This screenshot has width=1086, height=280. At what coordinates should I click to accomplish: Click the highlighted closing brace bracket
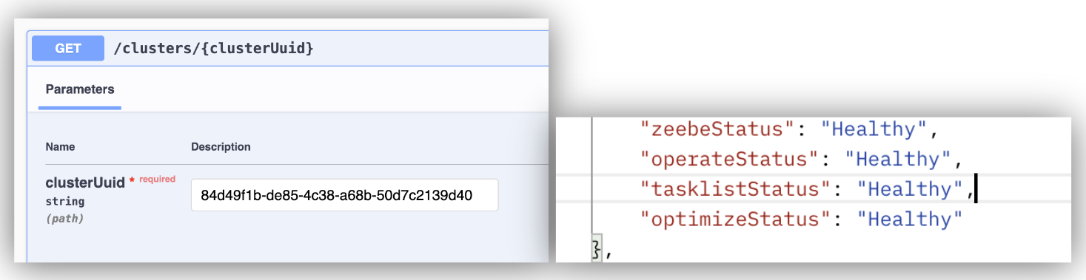[596, 250]
